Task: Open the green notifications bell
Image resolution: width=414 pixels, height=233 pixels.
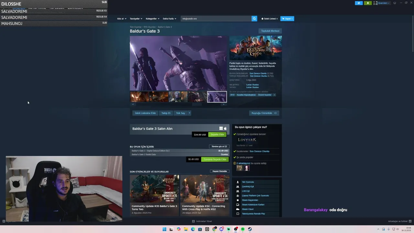Action: [368, 3]
